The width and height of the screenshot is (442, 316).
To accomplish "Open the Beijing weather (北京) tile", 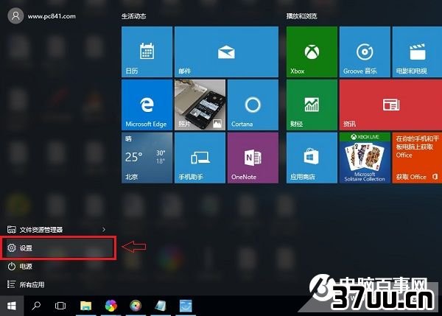I will [147, 158].
